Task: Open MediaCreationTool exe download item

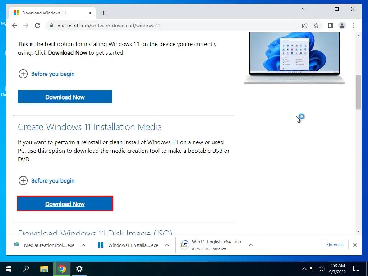Action: 44,245
